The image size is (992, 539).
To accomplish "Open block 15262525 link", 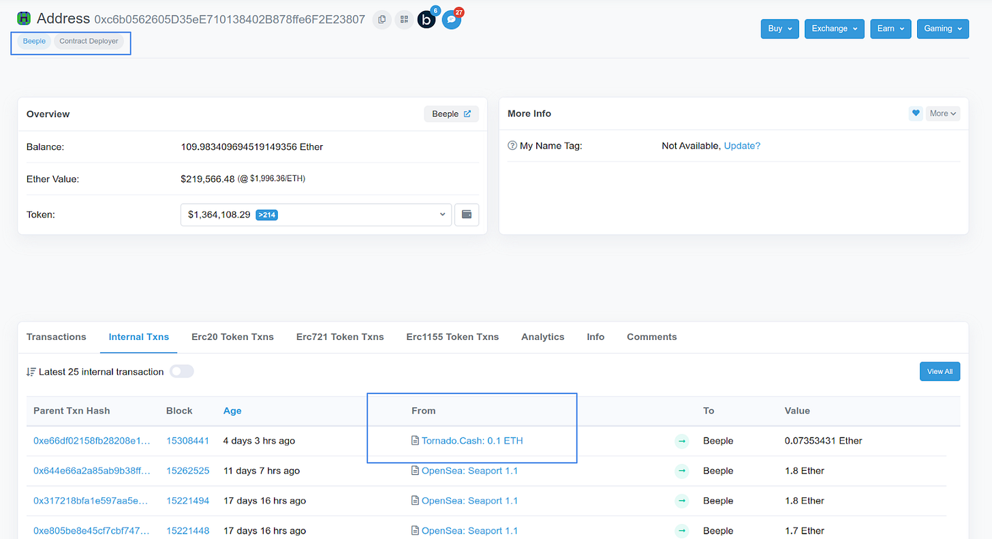I will point(188,471).
